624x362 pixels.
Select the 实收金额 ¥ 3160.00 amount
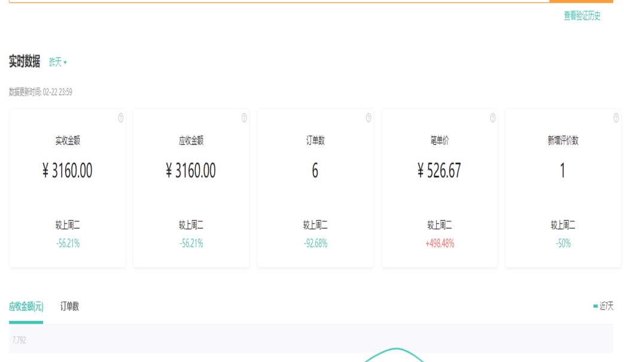point(68,171)
